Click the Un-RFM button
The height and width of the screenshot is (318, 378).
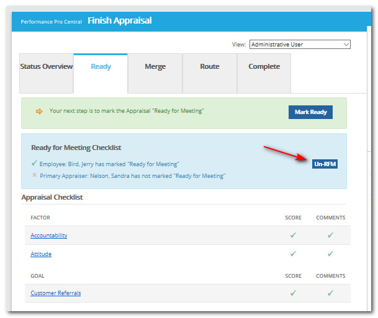pos(325,164)
